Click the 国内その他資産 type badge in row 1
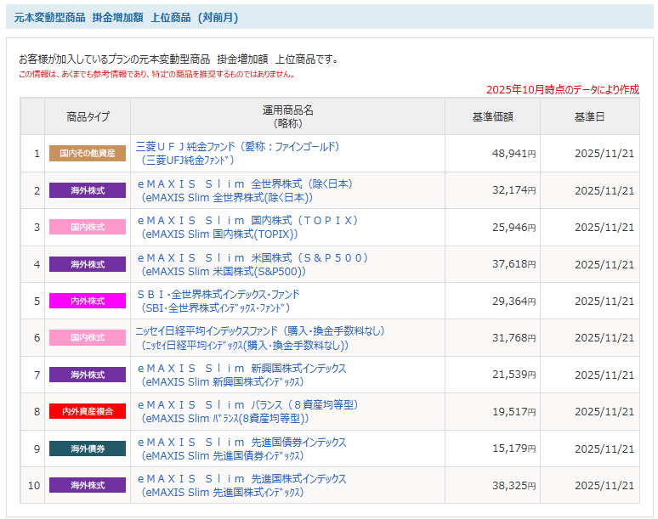Viewport: 658px width, 519px height. coord(88,154)
